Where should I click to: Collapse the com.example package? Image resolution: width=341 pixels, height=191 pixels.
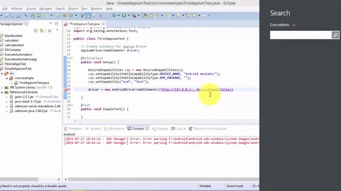(x=7, y=78)
